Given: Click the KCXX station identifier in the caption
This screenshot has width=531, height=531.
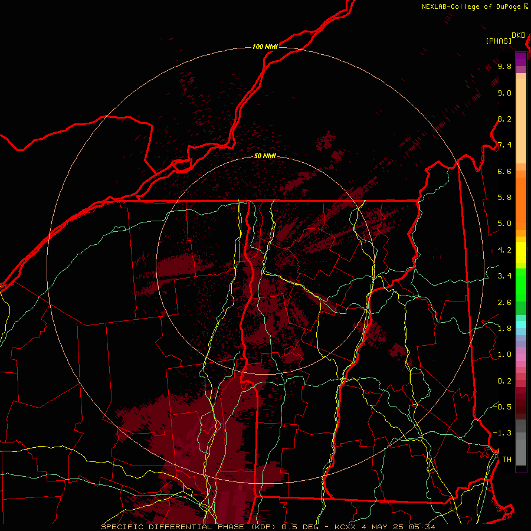Looking at the screenshot, I should [345, 527].
